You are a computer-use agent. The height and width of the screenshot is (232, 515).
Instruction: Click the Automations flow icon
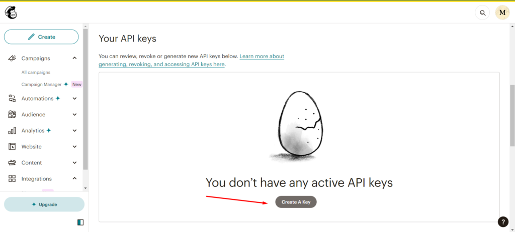(x=12, y=99)
